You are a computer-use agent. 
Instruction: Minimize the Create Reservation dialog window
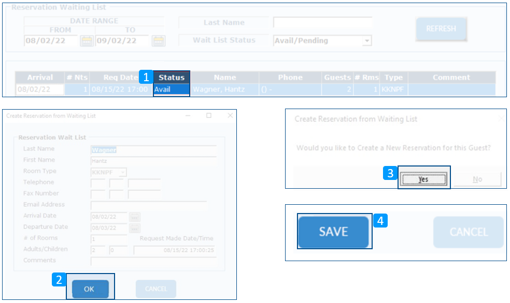pyautogui.click(x=188, y=116)
